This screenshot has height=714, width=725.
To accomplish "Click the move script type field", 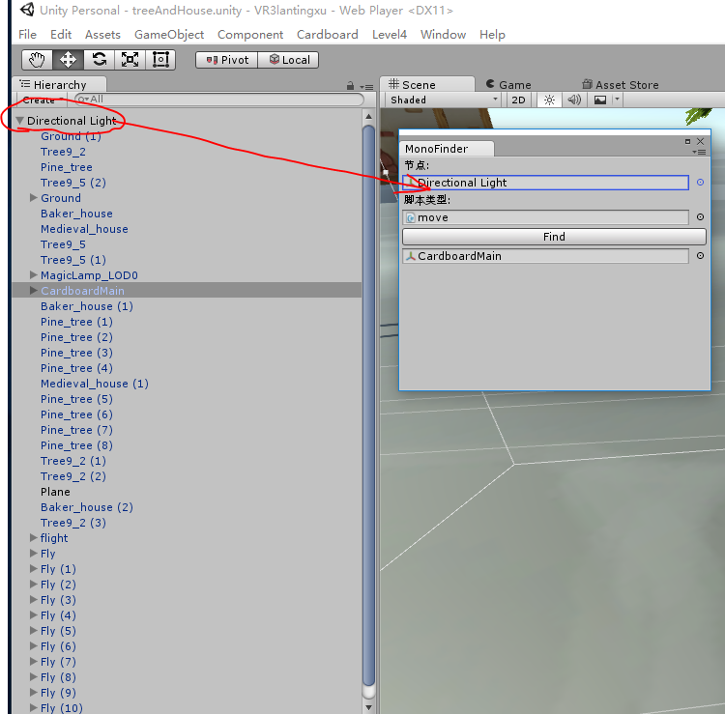I will click(x=545, y=217).
